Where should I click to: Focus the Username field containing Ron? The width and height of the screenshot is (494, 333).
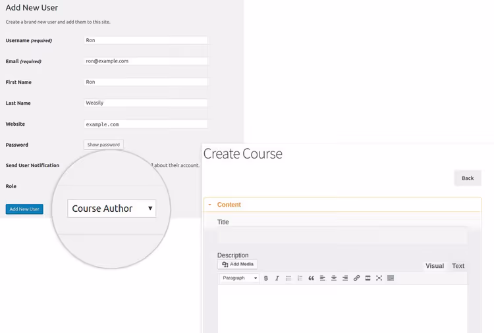[x=146, y=40]
